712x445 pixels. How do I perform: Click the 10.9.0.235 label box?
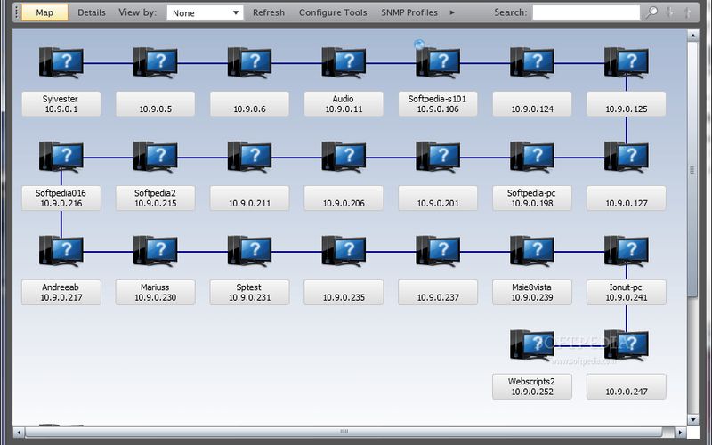coord(344,293)
